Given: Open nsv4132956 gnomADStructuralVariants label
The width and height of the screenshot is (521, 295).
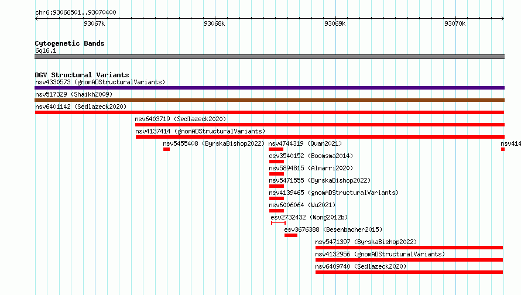Looking at the screenshot, I should pos(380,254).
